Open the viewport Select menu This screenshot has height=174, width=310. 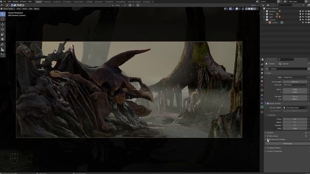25,9
